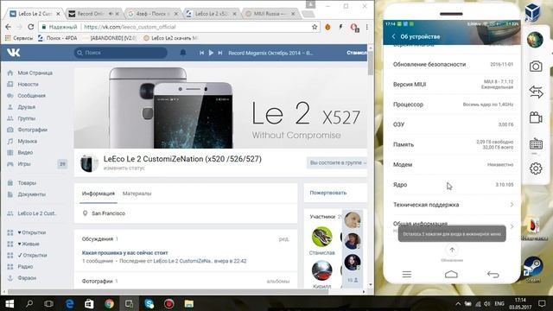This screenshot has height=311, width=553.
Task: Take screenshot with camera icon in side panel
Action: pos(536,66)
